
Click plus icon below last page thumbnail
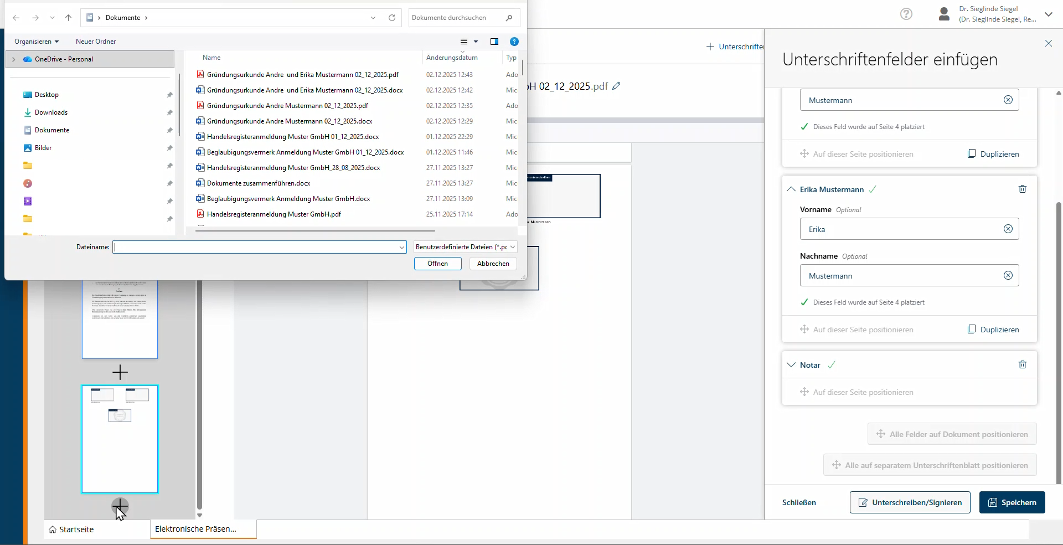120,506
